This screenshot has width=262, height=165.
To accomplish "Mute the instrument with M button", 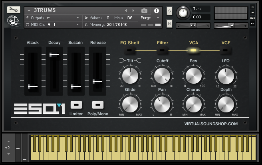I will pyautogui.click(x=169, y=24).
